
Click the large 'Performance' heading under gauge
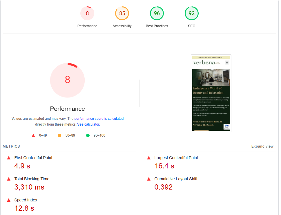point(67,109)
